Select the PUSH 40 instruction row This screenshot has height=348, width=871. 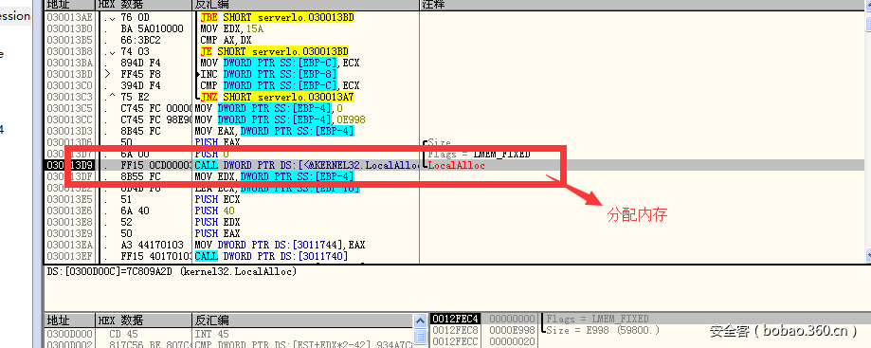214,211
